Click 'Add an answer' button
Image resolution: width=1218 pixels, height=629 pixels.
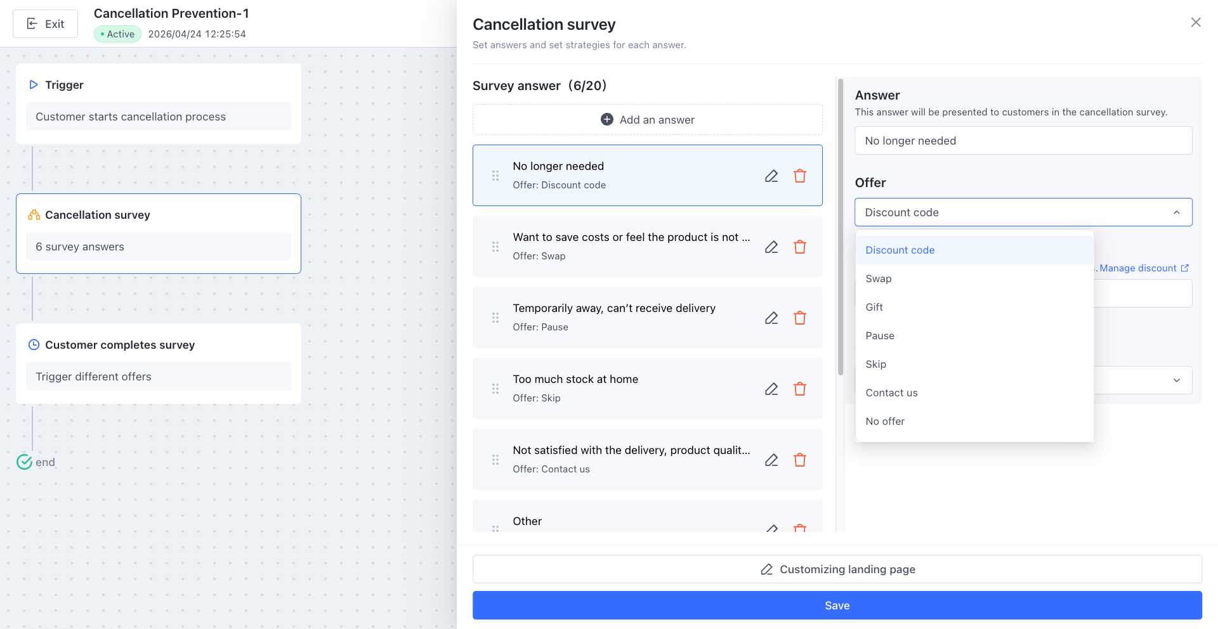point(647,120)
